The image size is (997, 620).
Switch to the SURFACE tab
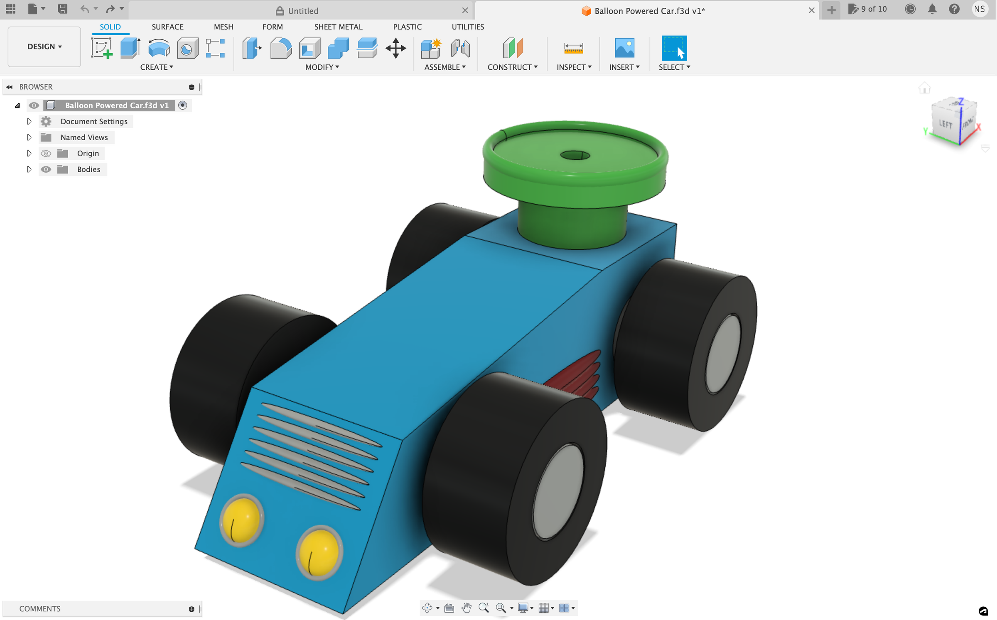tap(167, 27)
